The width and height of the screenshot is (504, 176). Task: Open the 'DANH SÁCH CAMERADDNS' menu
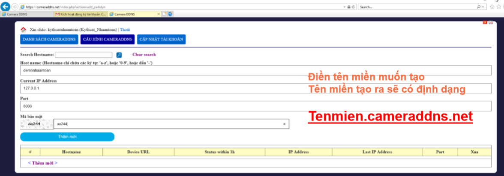pos(49,40)
